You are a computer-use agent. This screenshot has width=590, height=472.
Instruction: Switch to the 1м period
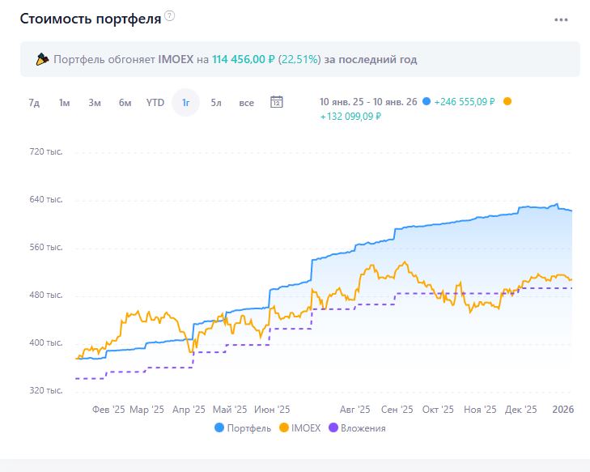pos(64,103)
